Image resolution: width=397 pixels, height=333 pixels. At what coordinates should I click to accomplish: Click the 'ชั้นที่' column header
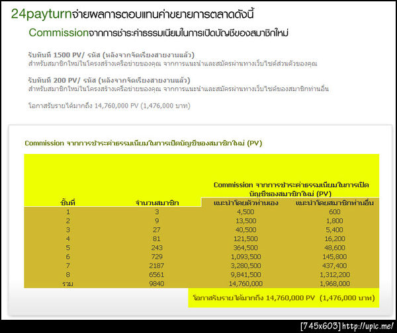coord(68,203)
